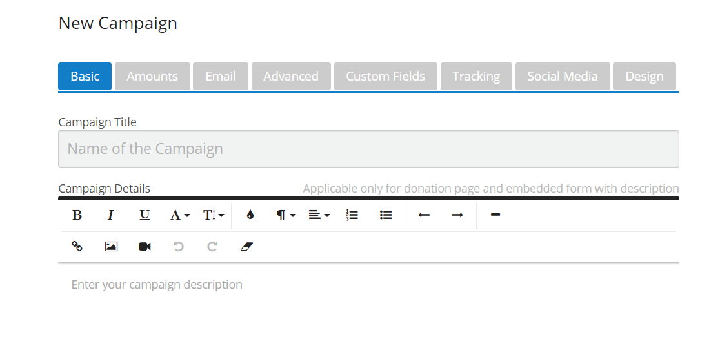This screenshot has width=720, height=364.
Task: Open the Custom Fields tab
Action: point(385,76)
